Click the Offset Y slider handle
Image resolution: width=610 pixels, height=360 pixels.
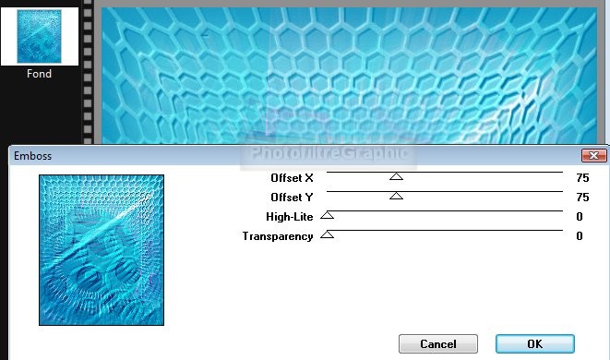tap(396, 196)
